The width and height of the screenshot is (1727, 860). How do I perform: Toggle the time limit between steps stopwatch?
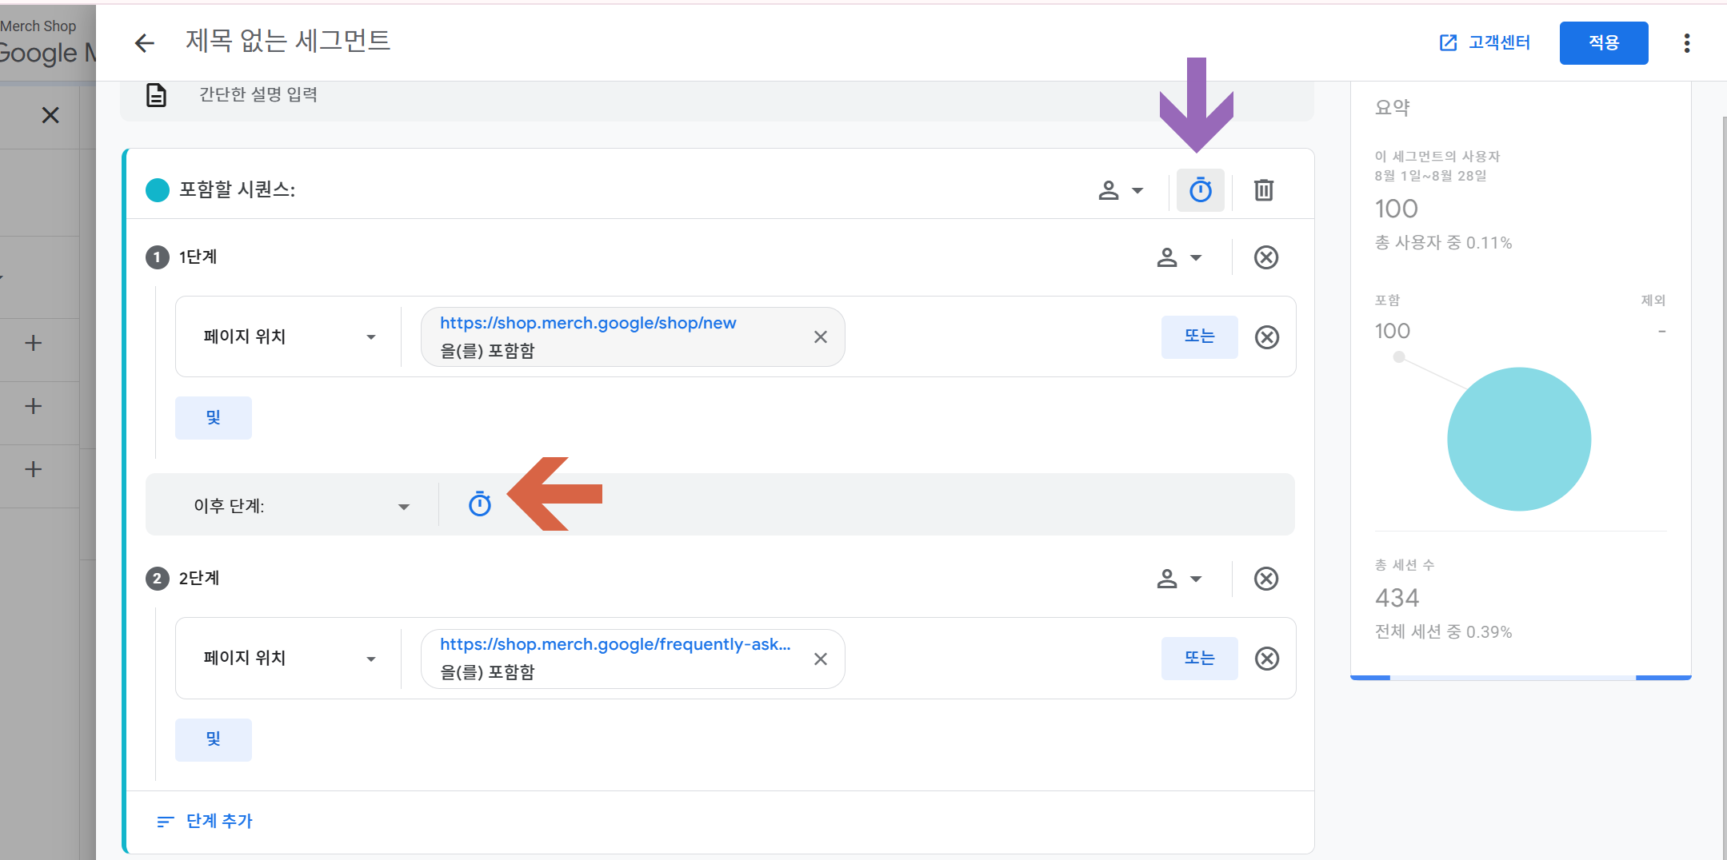coord(480,504)
